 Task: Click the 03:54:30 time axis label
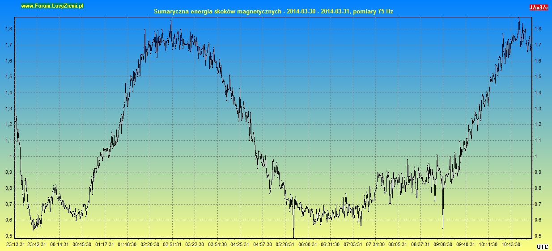click(x=217, y=244)
